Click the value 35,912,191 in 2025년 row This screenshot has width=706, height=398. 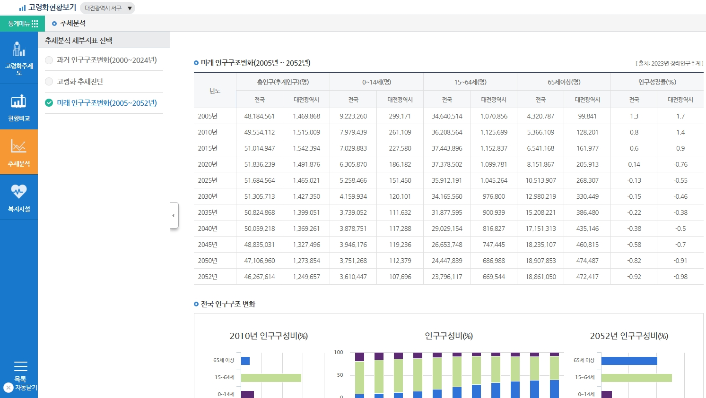click(447, 180)
